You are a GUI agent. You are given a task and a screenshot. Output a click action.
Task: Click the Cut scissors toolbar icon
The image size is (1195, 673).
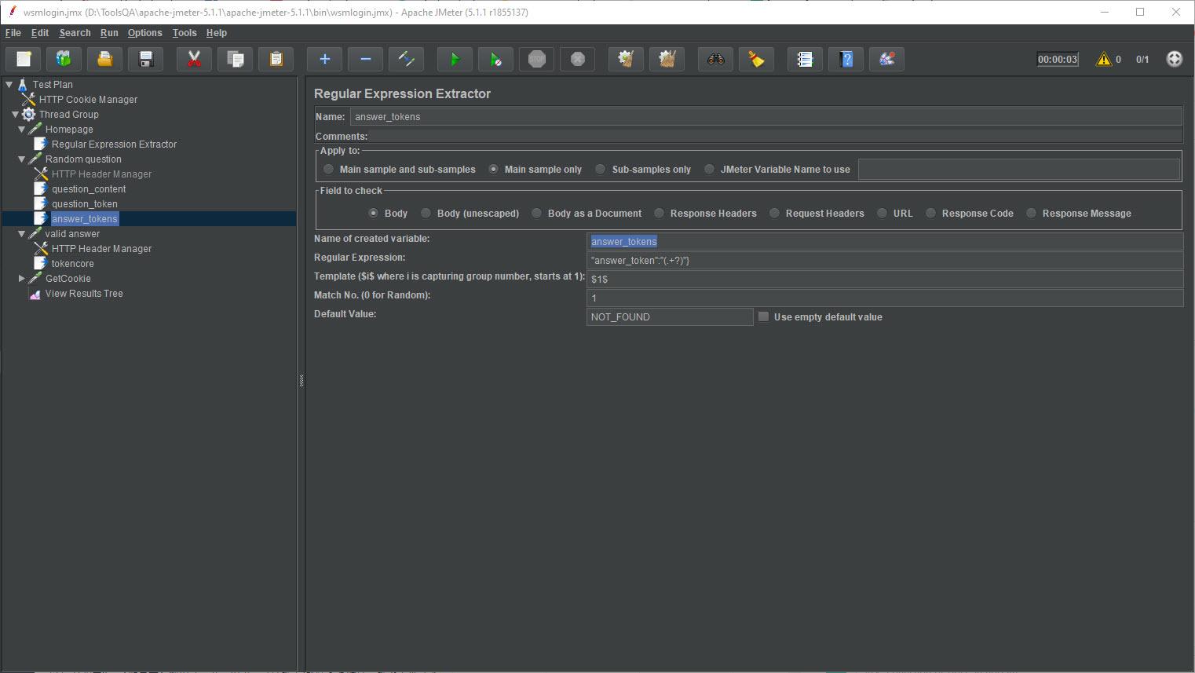(194, 59)
